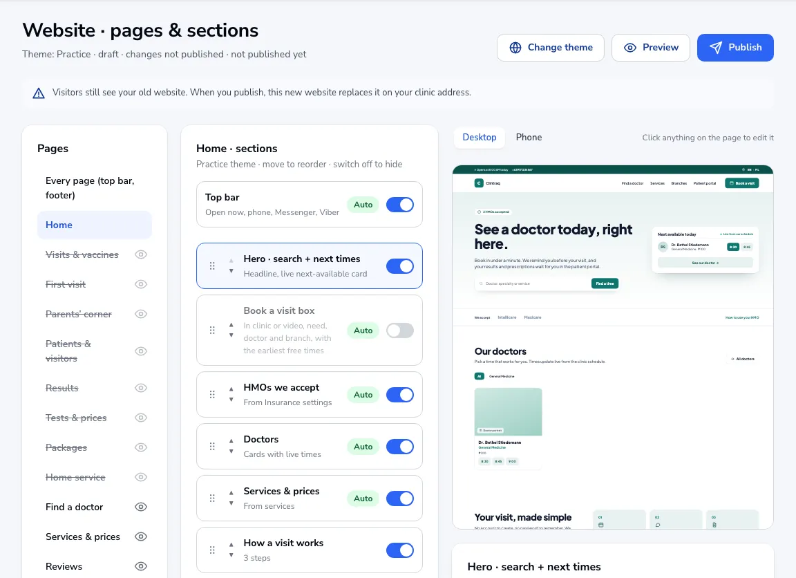Move HMOs we accept up
Screen dimensions: 796x578
click(231, 389)
